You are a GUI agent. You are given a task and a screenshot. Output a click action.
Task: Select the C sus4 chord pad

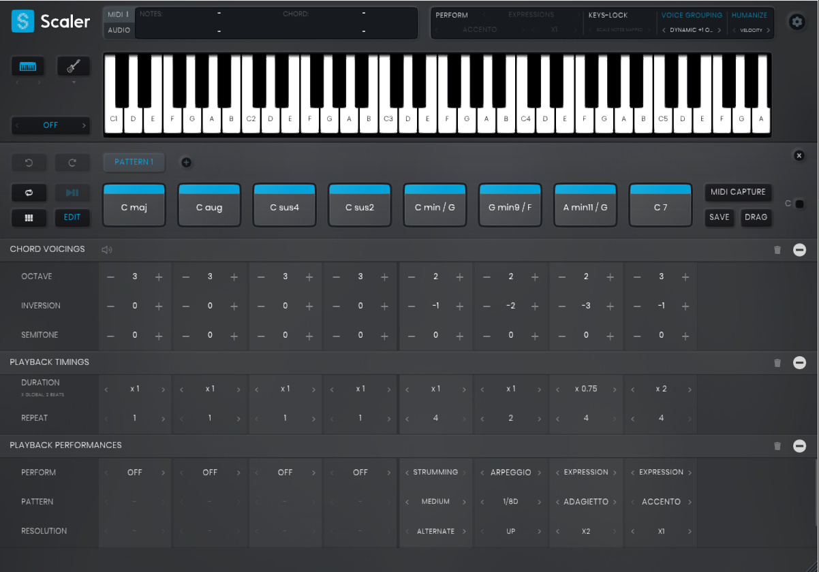(x=284, y=204)
